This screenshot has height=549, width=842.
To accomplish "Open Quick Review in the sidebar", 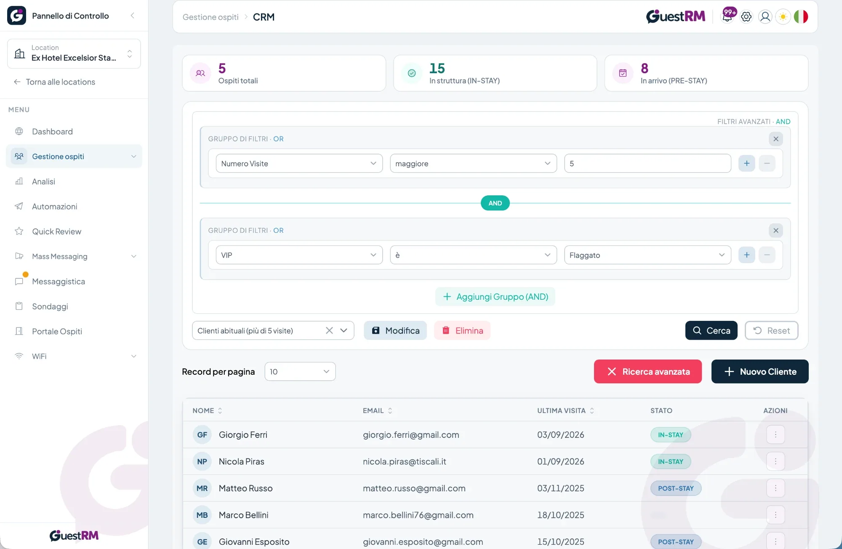I will [x=74, y=231].
